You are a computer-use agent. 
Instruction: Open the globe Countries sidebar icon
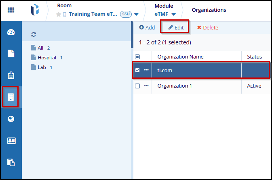[11, 119]
